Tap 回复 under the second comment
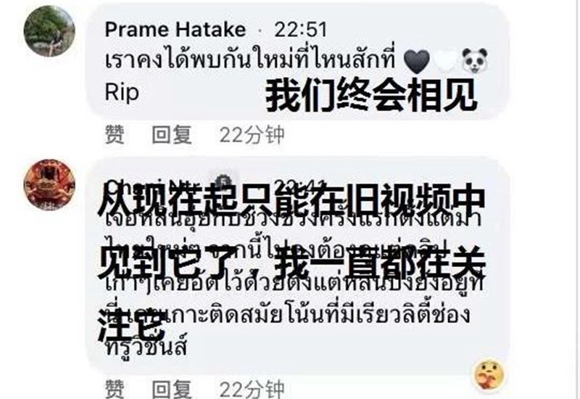The width and height of the screenshot is (580, 399). click(172, 389)
